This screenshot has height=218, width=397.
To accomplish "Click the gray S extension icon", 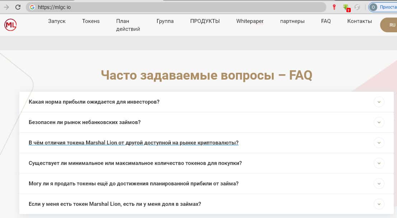I will click(x=357, y=7).
